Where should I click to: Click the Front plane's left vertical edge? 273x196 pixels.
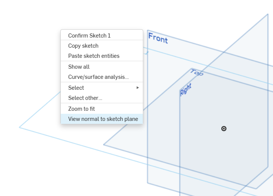pos(147,158)
